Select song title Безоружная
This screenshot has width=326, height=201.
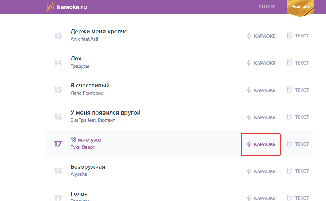coord(88,167)
